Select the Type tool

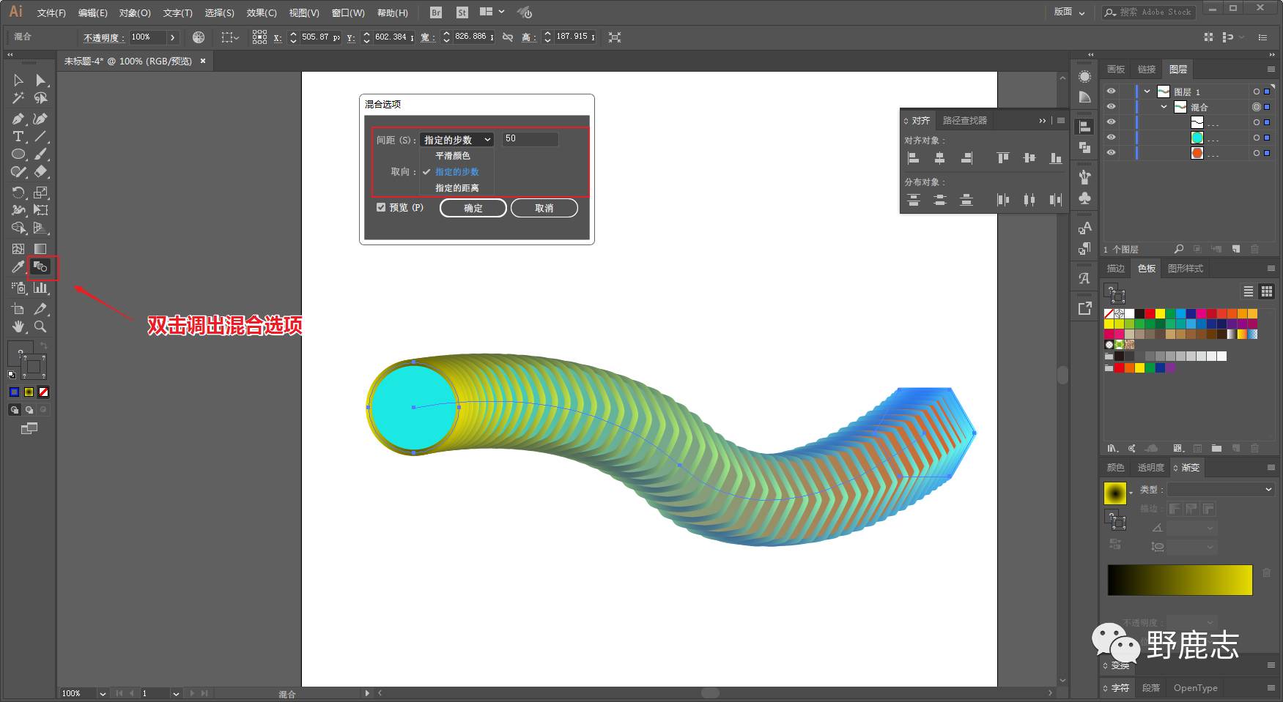pos(18,137)
